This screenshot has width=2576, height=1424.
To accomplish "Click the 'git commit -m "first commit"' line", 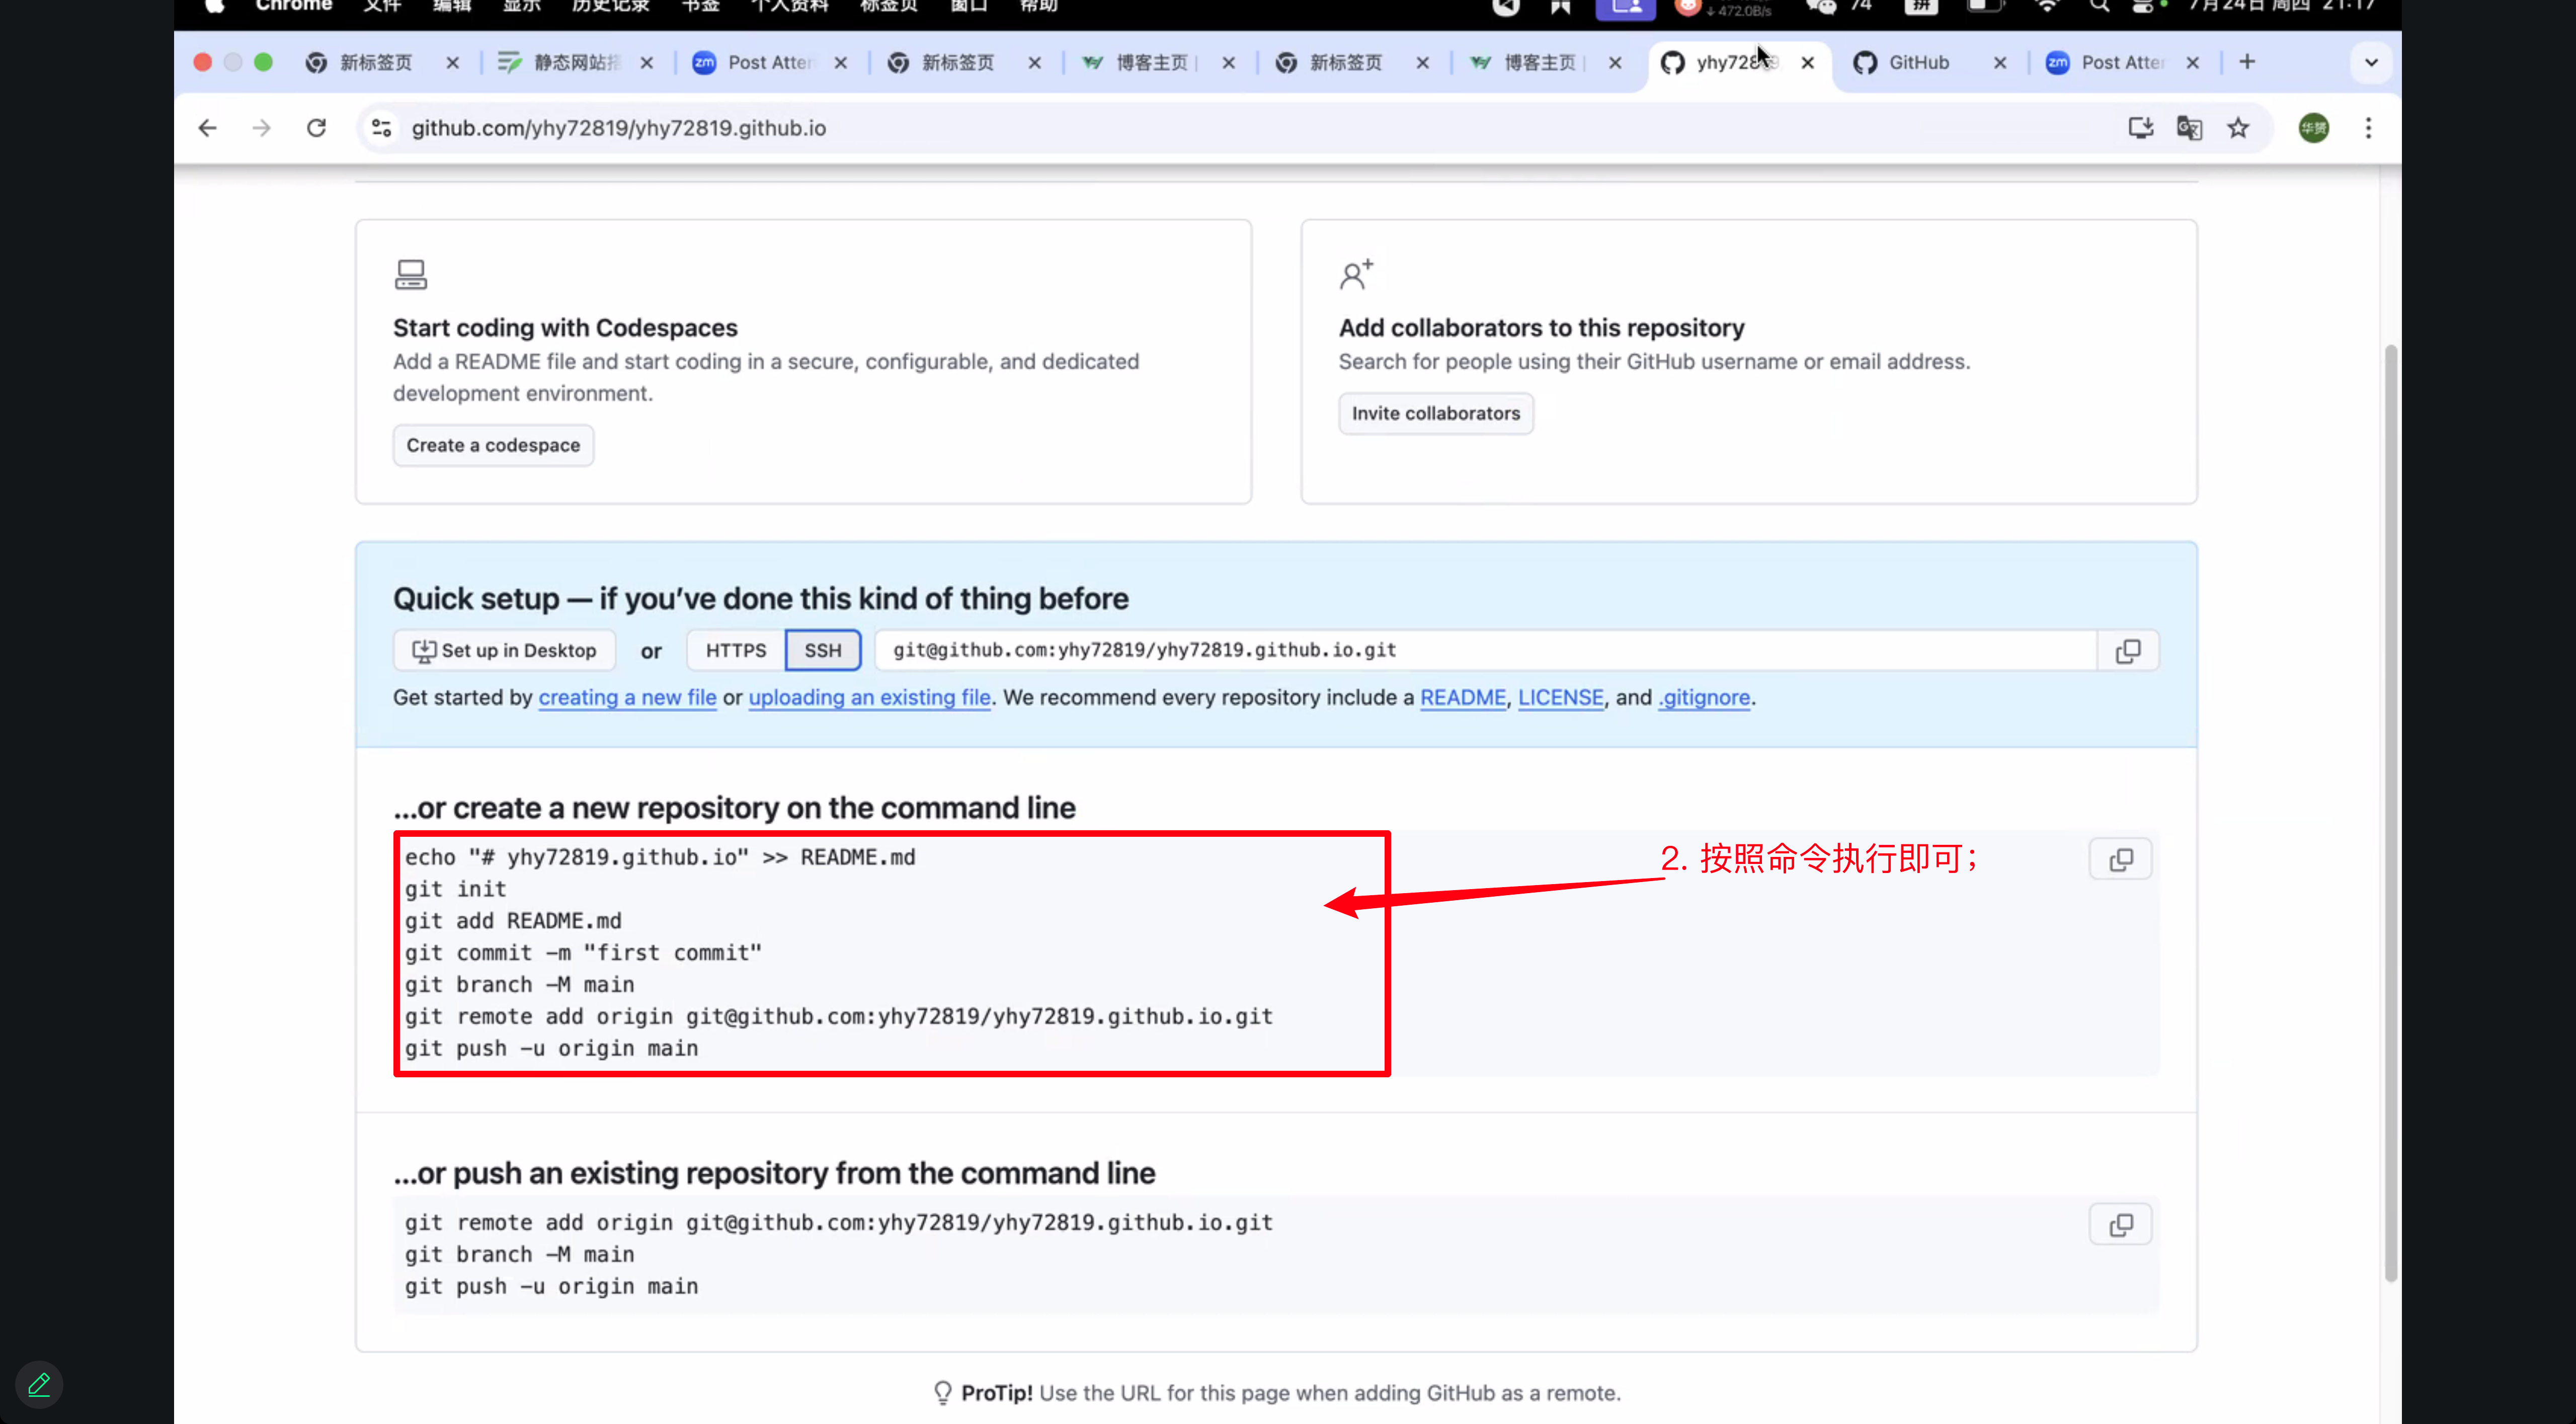I will (x=583, y=953).
